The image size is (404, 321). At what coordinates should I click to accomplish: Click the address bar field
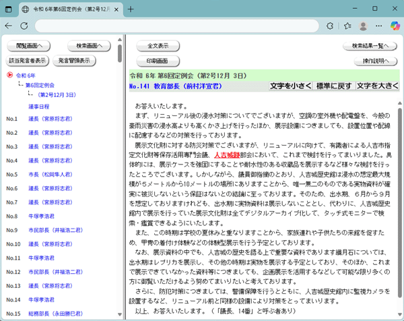[177, 26]
